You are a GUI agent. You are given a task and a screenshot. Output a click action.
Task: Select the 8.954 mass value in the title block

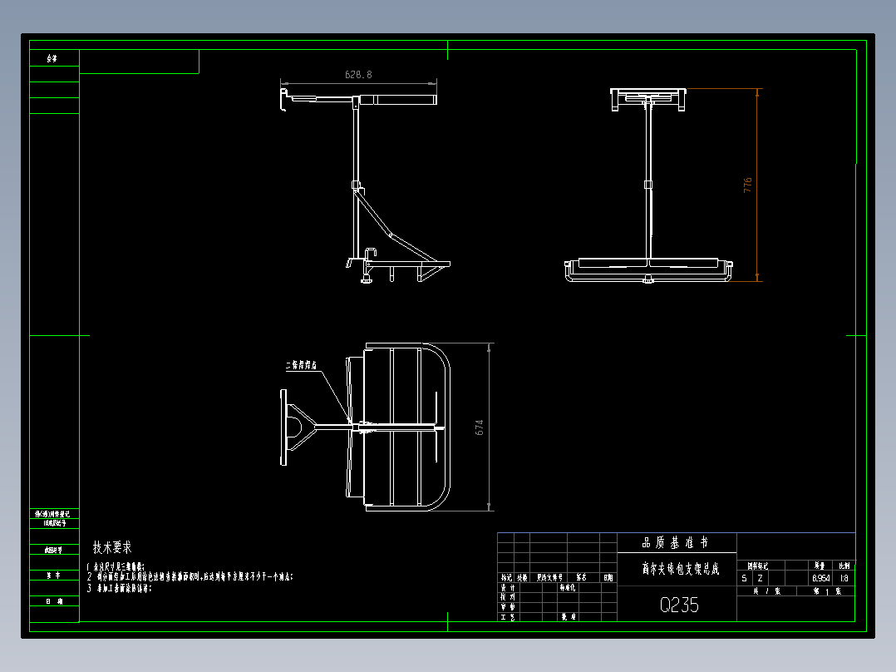point(820,578)
